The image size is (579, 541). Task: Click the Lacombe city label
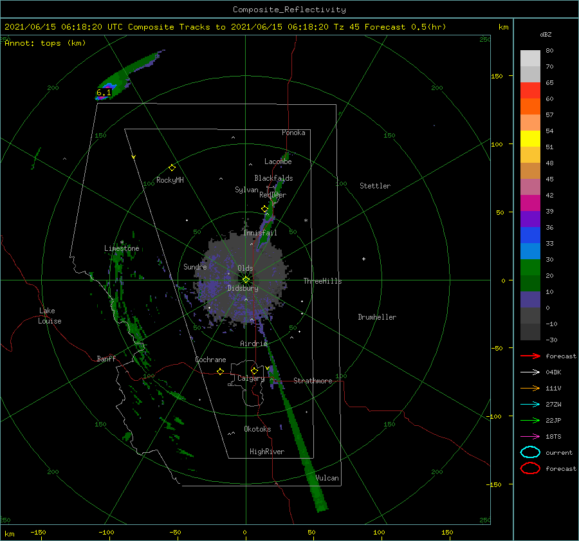pyautogui.click(x=278, y=161)
